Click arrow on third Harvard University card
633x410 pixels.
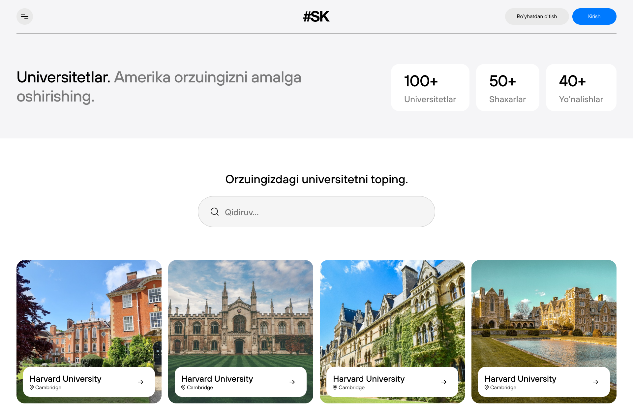[x=444, y=382]
